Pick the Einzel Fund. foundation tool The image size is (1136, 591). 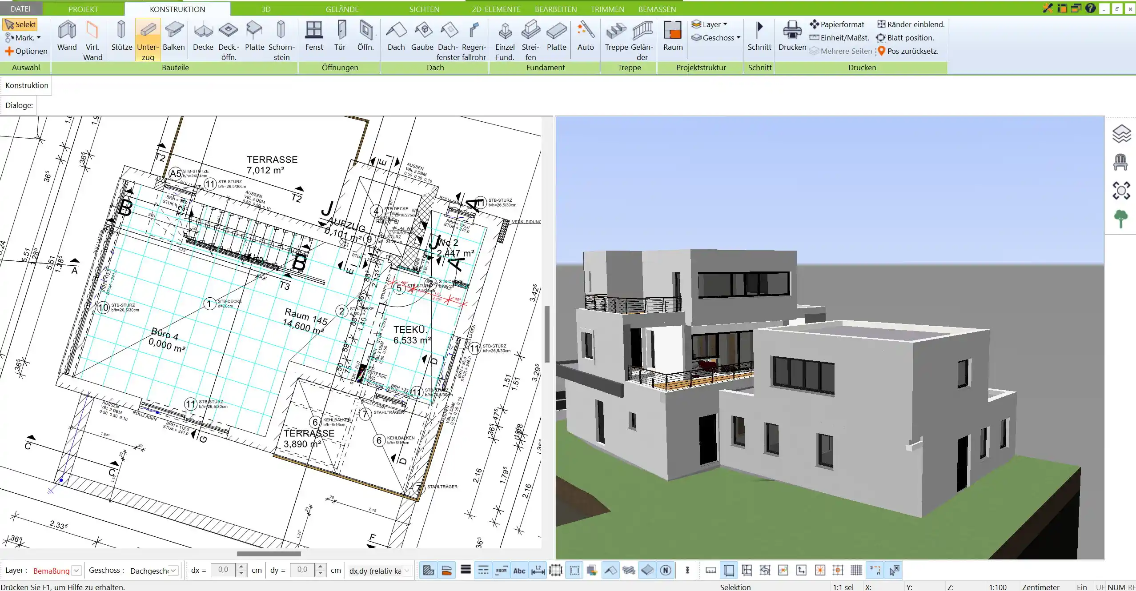505,40
